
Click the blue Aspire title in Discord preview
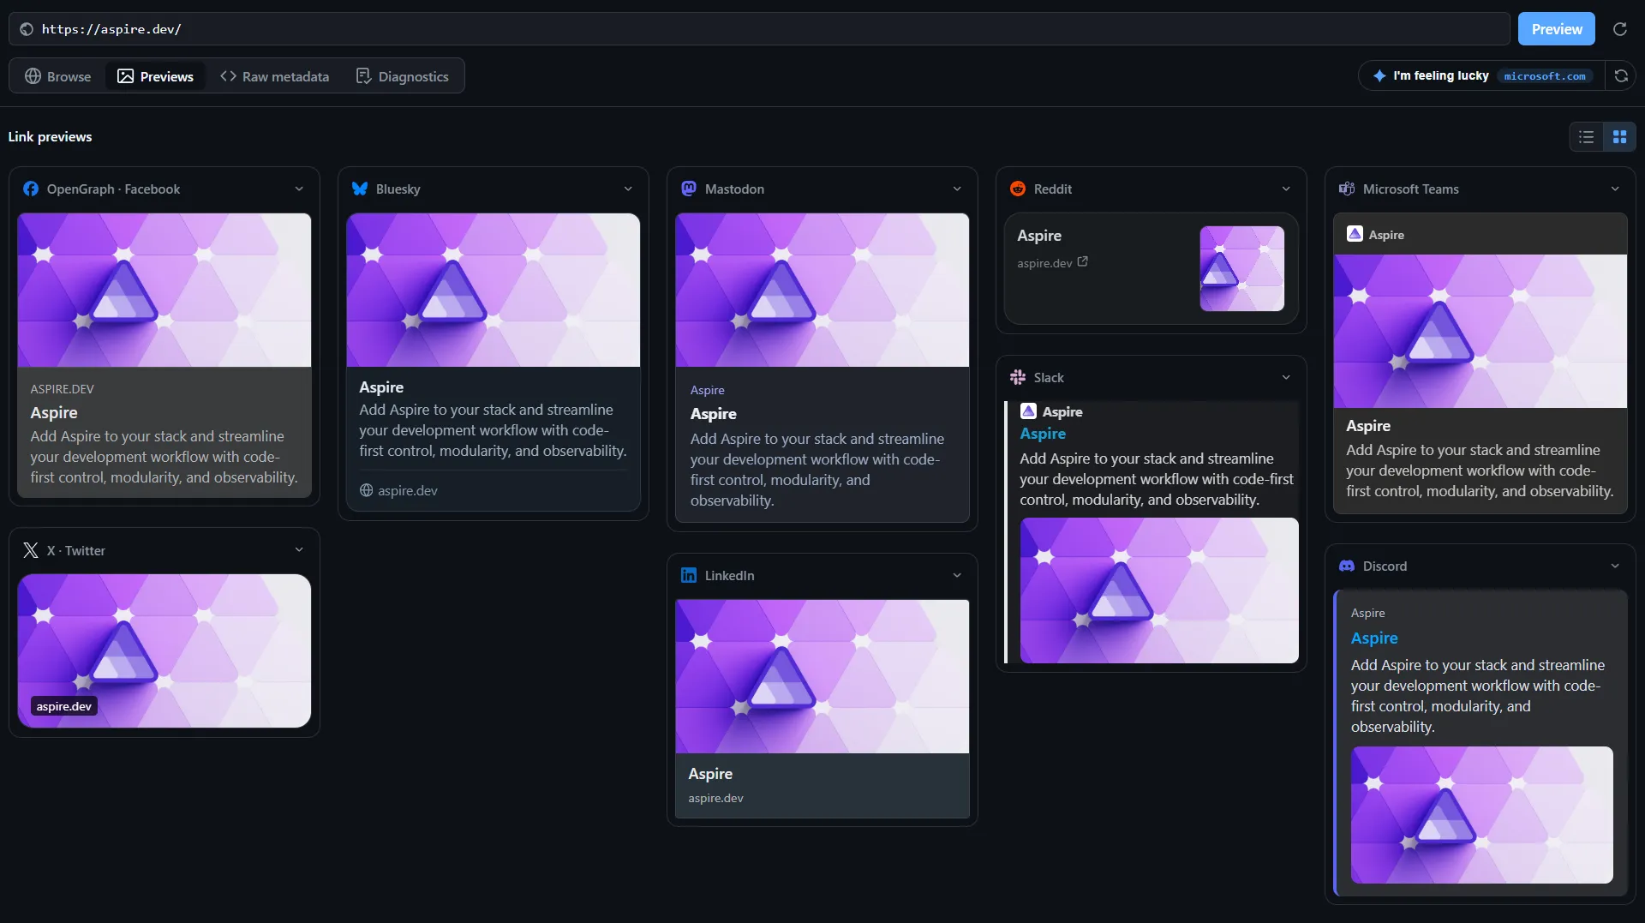[1374, 638]
